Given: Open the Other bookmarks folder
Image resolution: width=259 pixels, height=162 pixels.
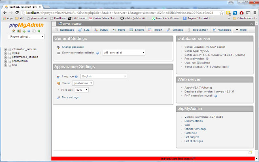Looking at the screenshot, I should (245, 18).
